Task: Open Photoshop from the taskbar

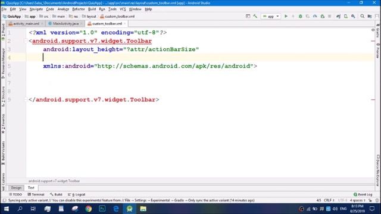Action: 102,209
